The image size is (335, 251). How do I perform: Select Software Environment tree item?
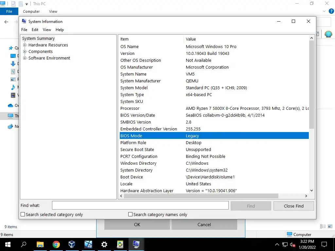tap(49, 58)
